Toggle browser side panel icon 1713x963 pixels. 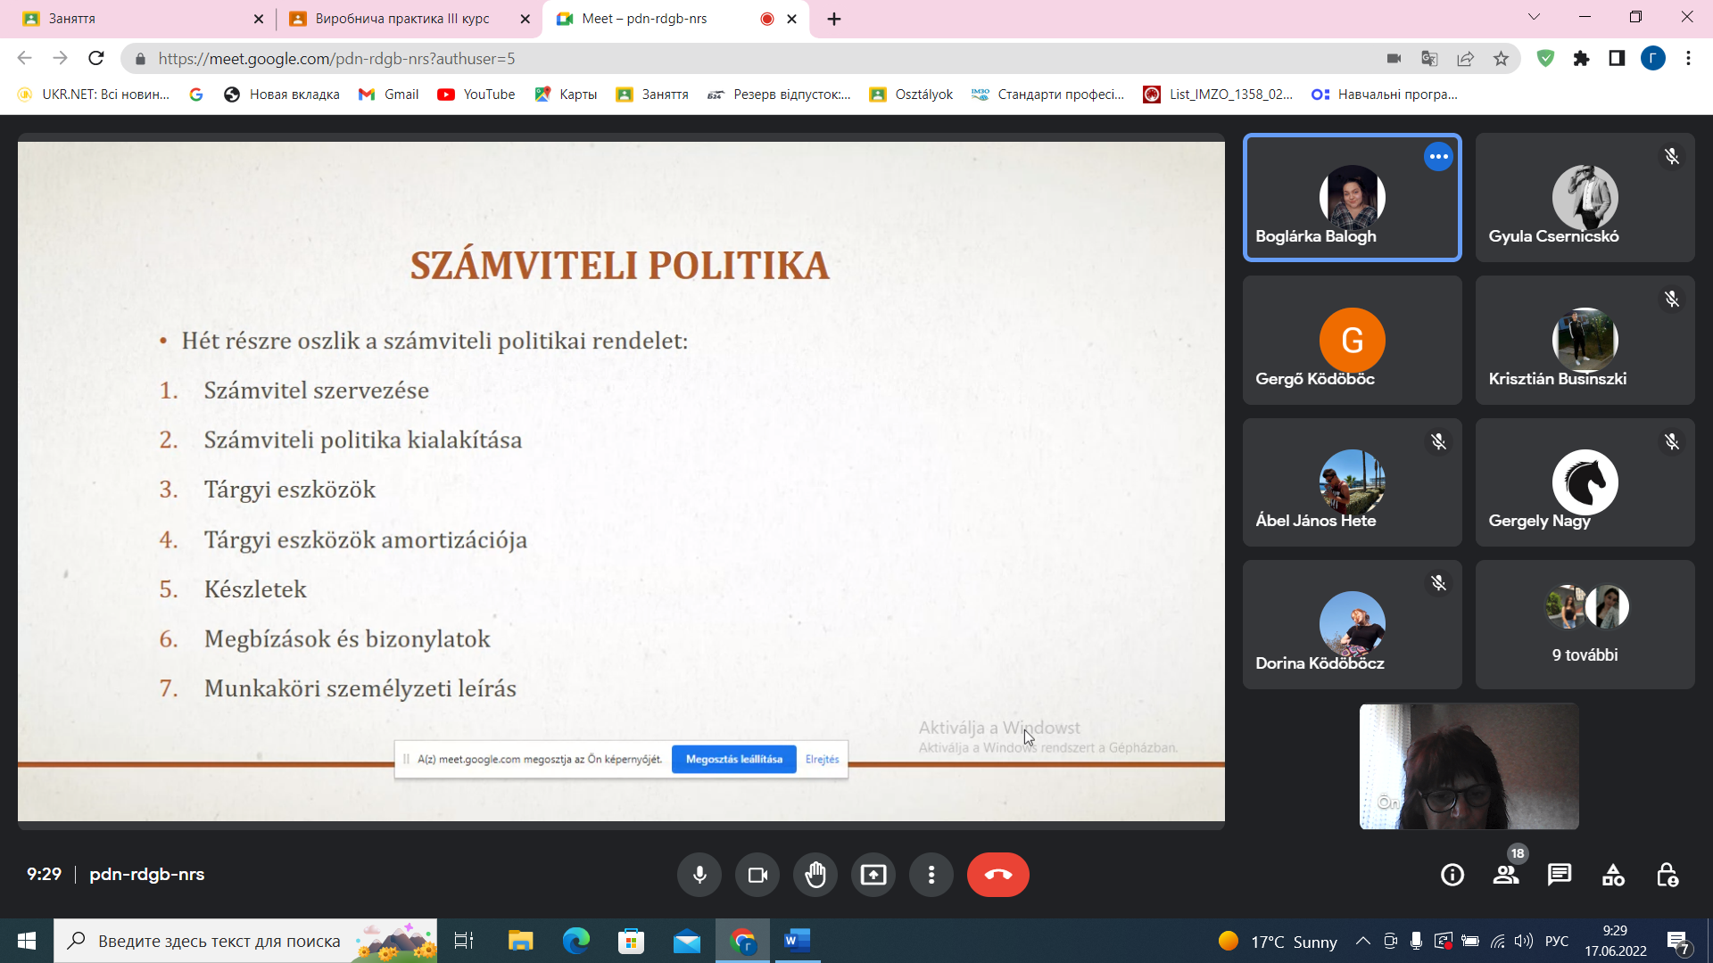[x=1617, y=59]
